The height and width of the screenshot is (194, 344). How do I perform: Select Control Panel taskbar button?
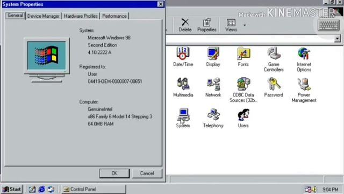tap(94, 189)
